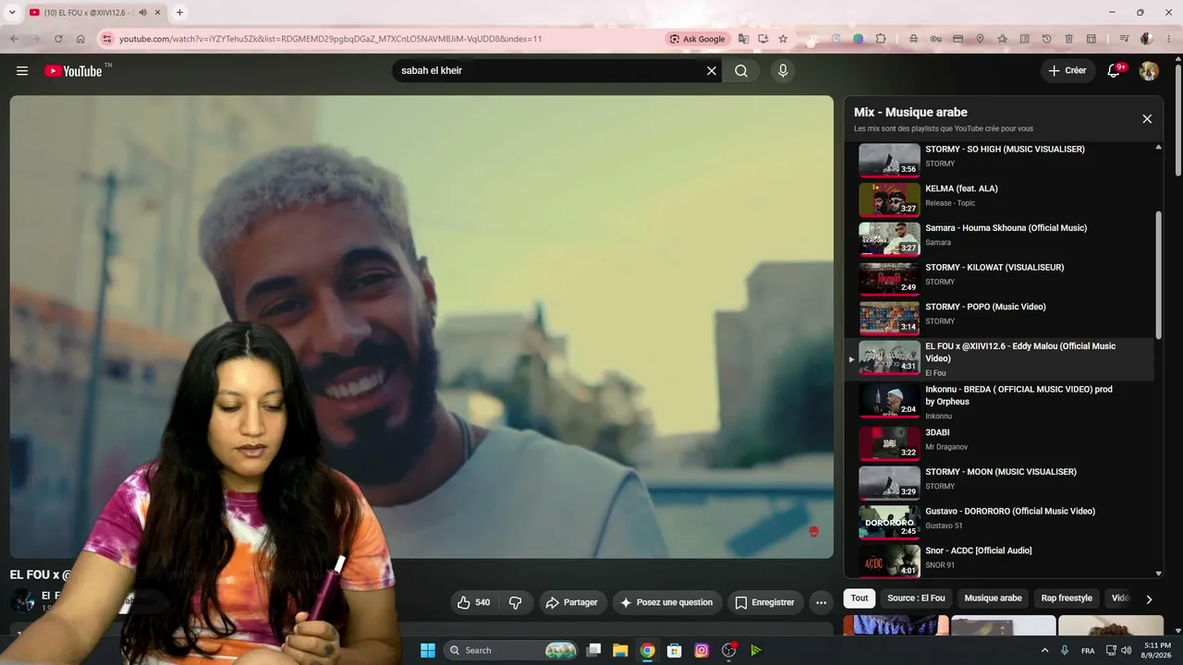Open Microsoft Store from taskbar
Image resolution: width=1183 pixels, height=665 pixels.
point(675,650)
